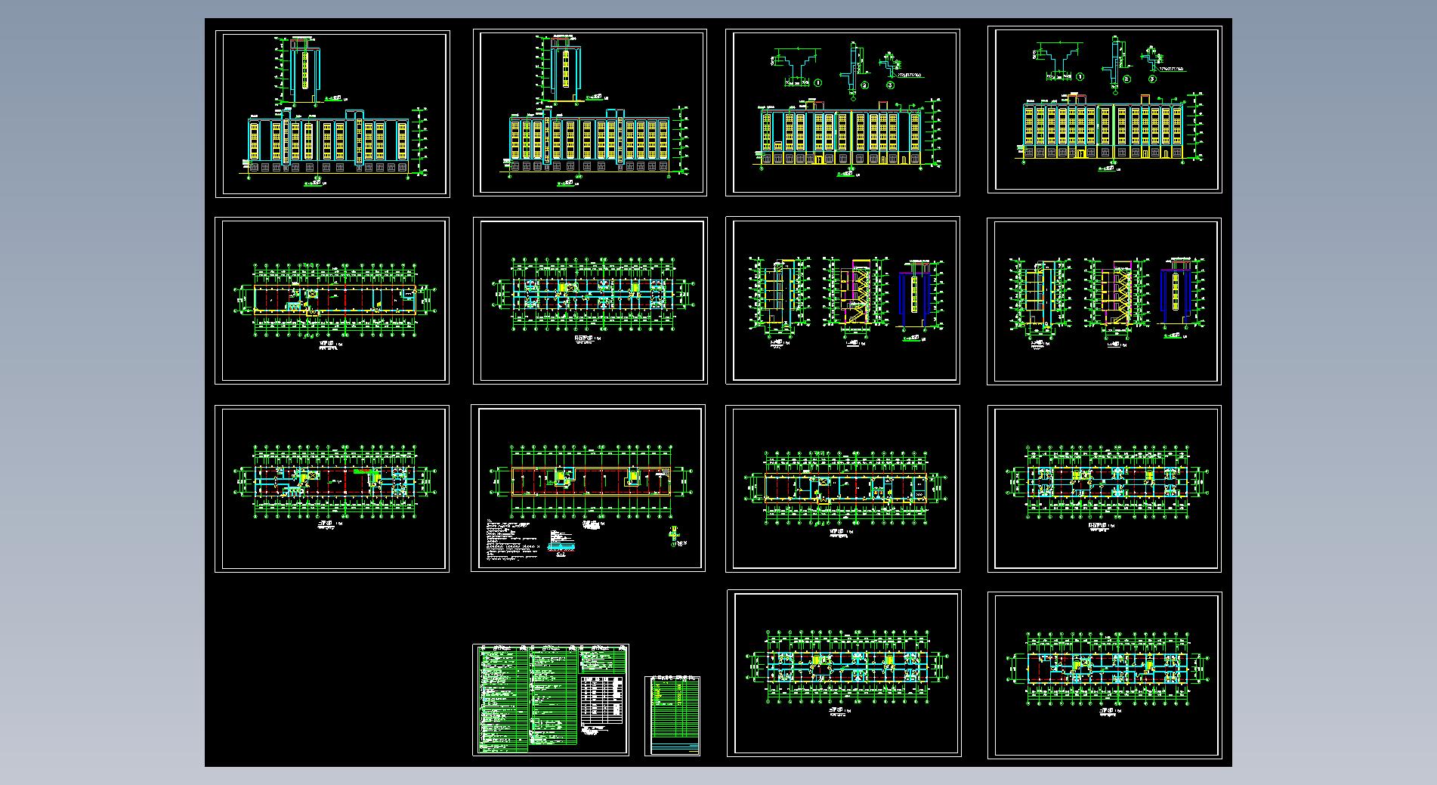1437x785 pixels.
Task: Click the yellow zigzag stair section in third section sheet
Action: pos(855,295)
